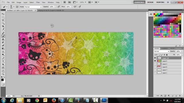Select the Gradient tool
This screenshot has height=103, width=184.
(3, 48)
